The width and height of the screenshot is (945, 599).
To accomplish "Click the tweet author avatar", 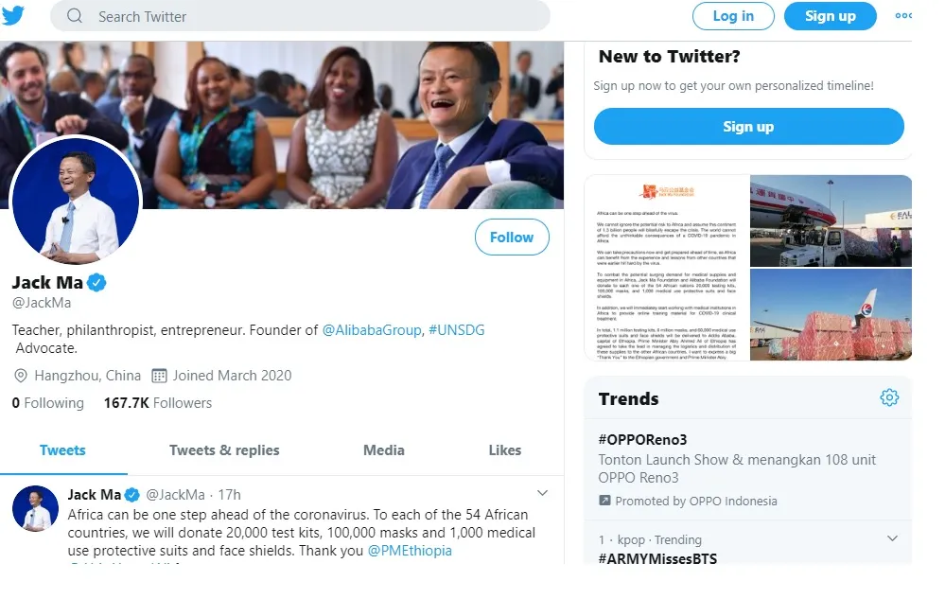I will [x=36, y=509].
